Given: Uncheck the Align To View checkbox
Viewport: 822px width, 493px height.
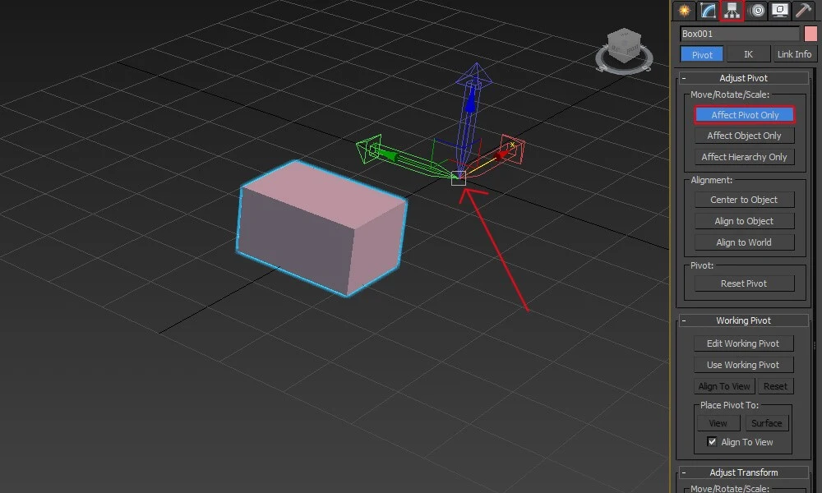Looking at the screenshot, I should click(712, 442).
